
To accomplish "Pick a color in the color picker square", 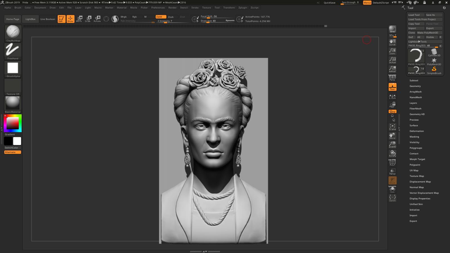I will 13,123.
